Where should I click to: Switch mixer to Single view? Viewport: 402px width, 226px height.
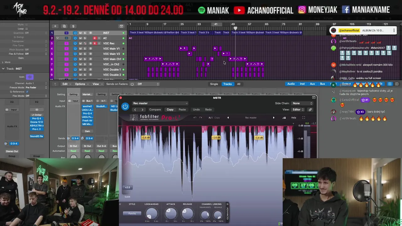tap(214, 84)
